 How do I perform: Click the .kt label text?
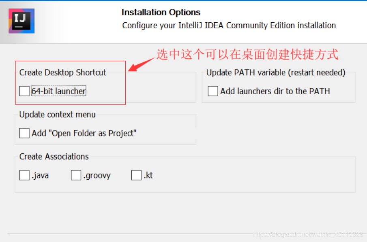pyautogui.click(x=148, y=175)
